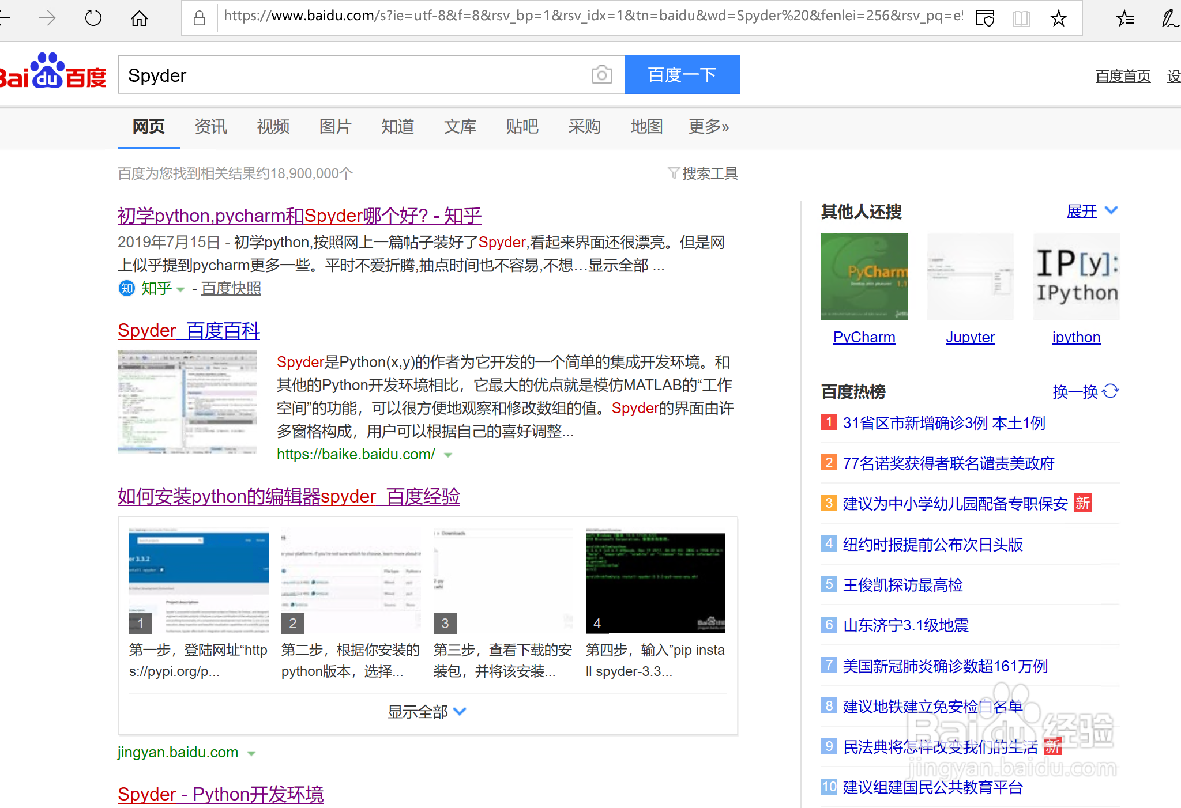Switch to the 视频 tab
Viewport: 1181px width, 808px height.
pos(273,127)
